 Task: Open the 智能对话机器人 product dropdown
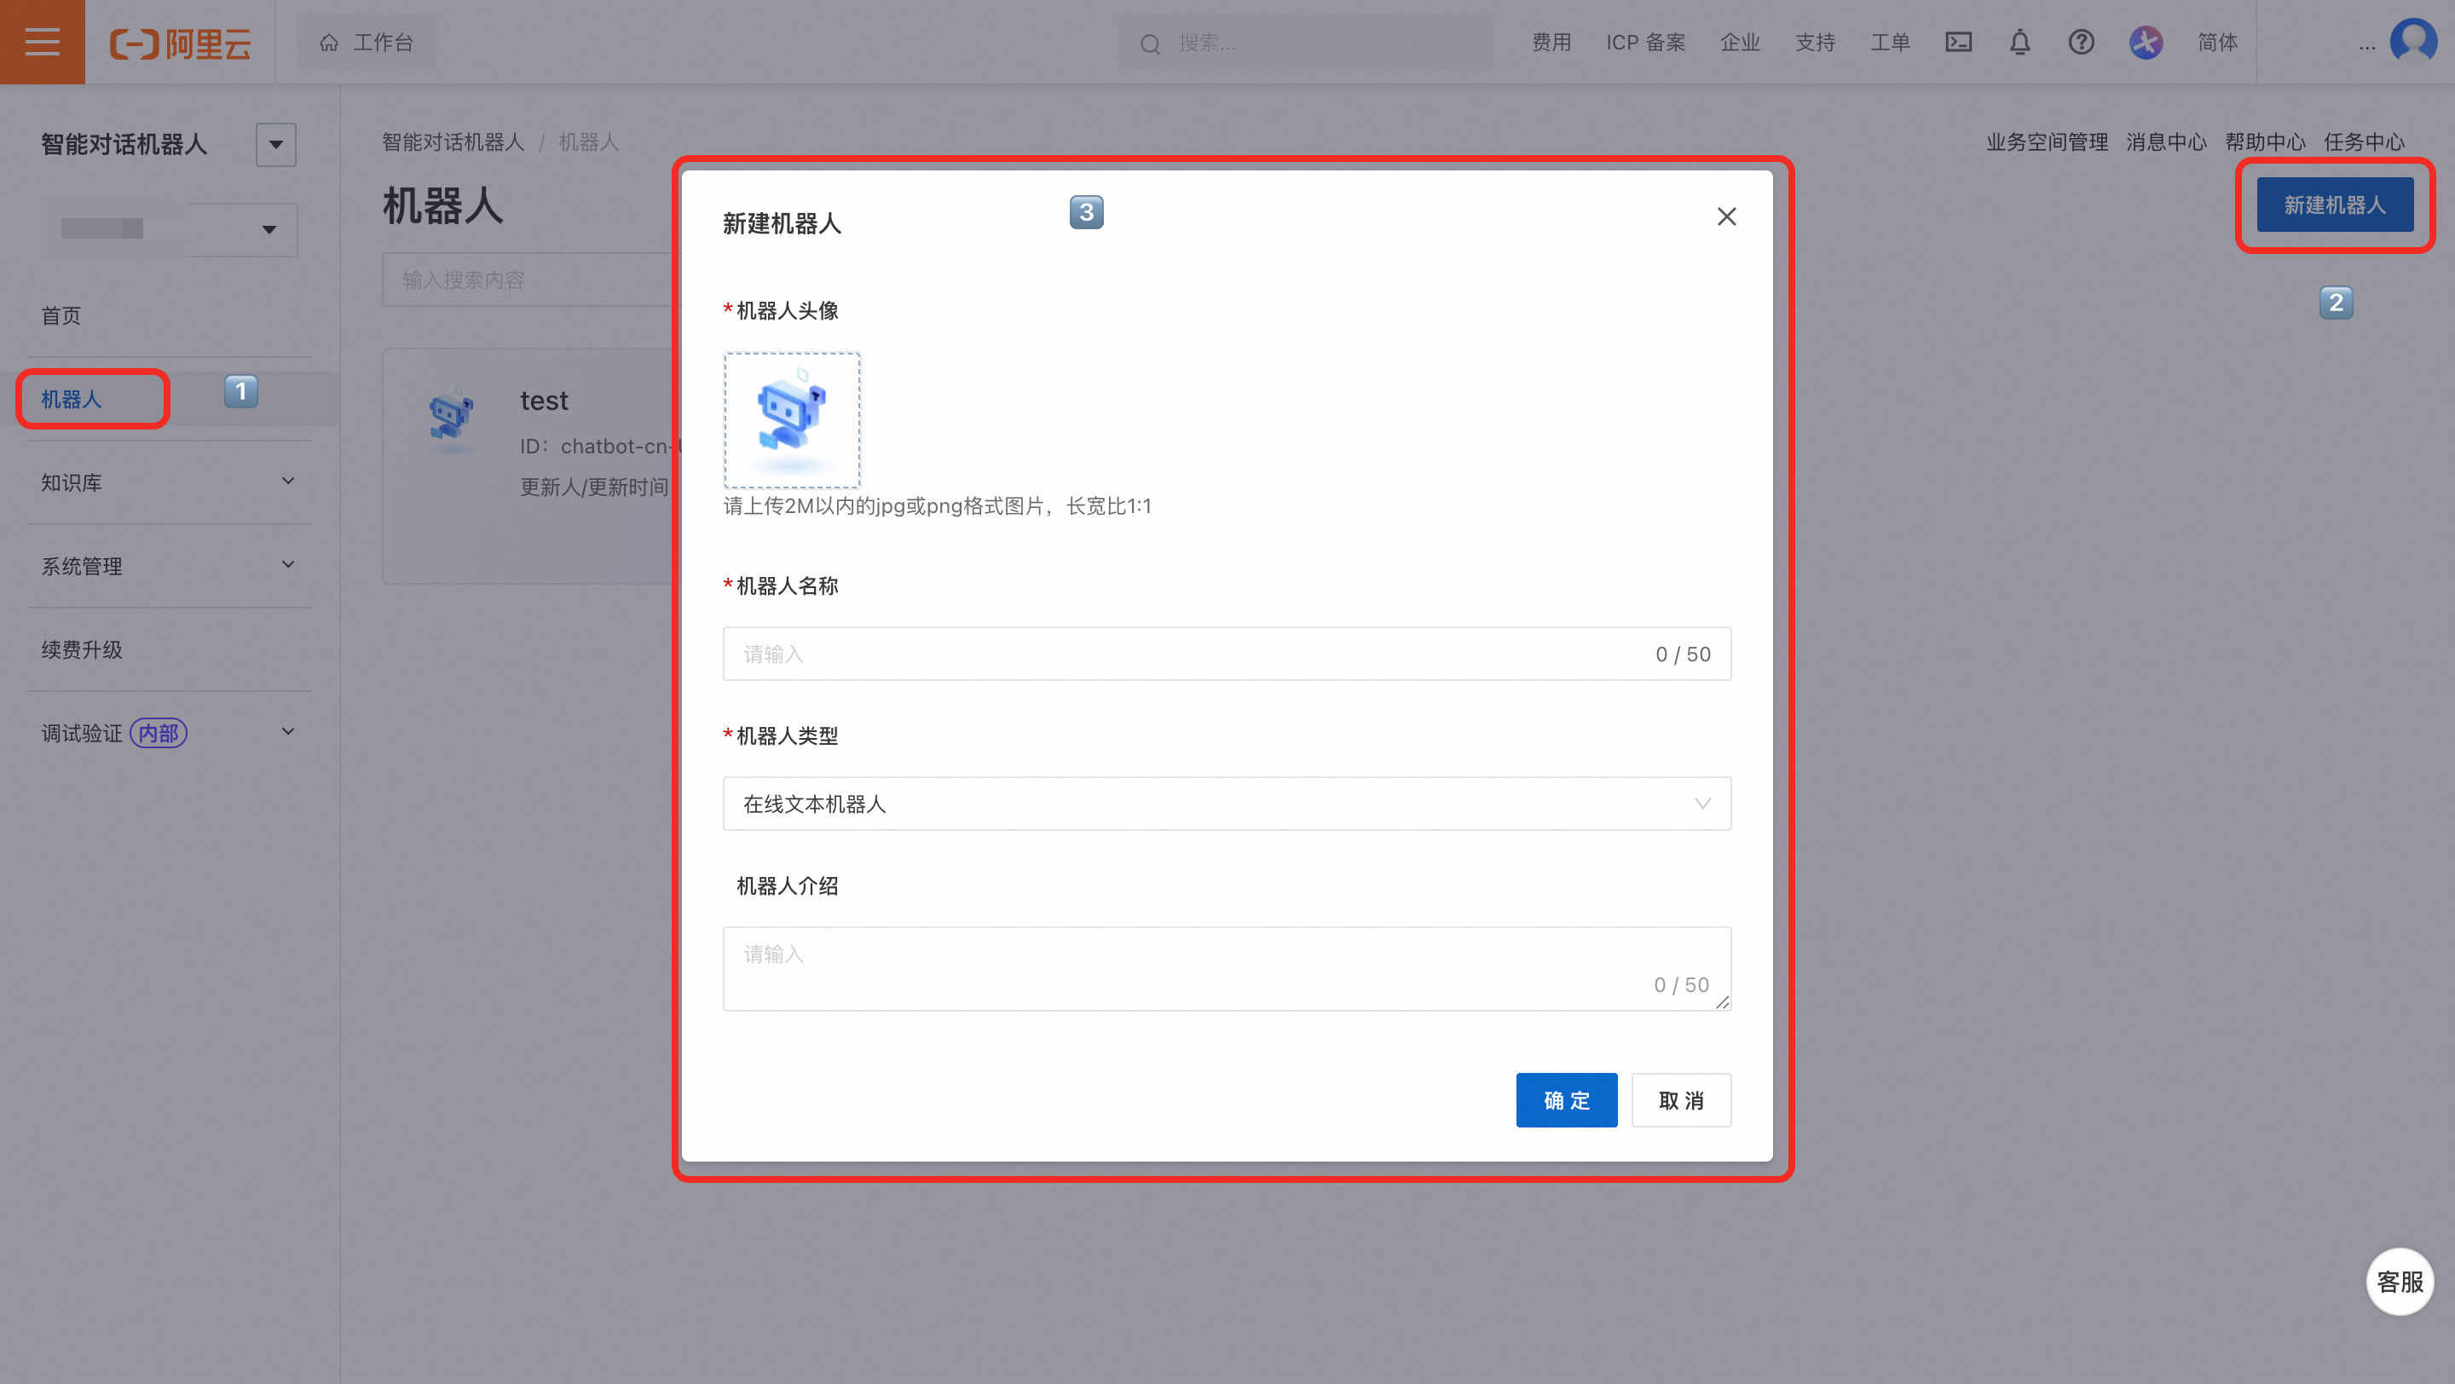pyautogui.click(x=275, y=145)
